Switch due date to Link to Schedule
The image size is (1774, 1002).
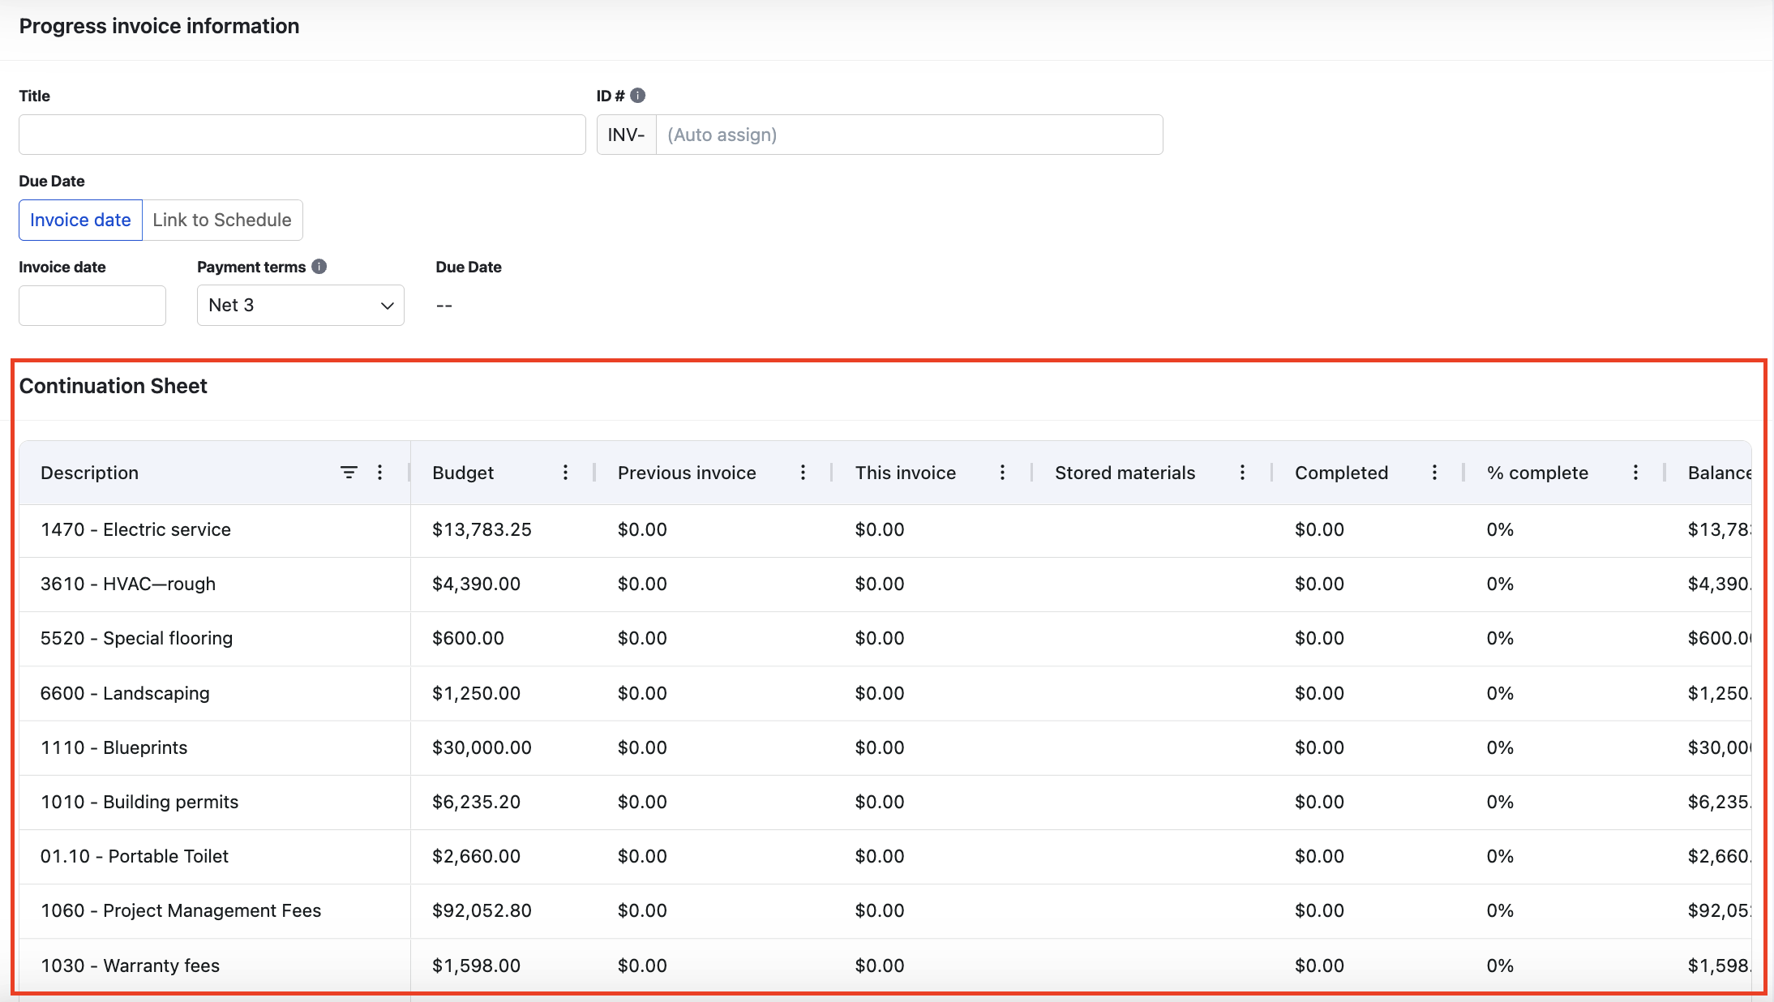pos(222,221)
